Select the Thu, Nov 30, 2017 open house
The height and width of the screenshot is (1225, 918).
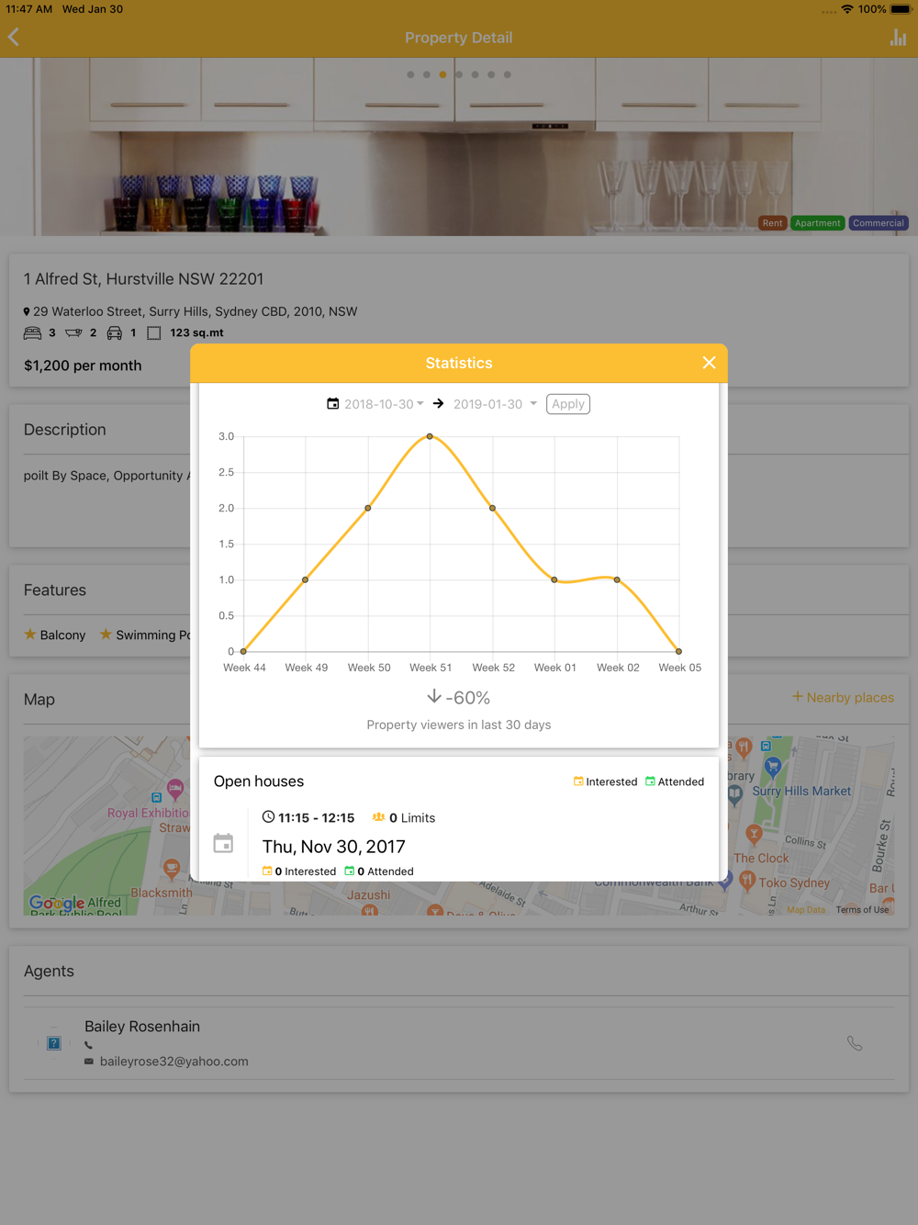pos(333,847)
